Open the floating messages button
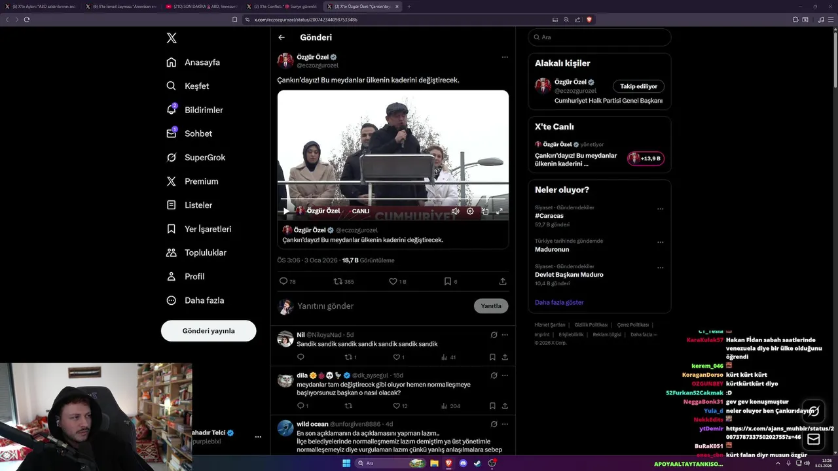The width and height of the screenshot is (838, 471). point(814,439)
